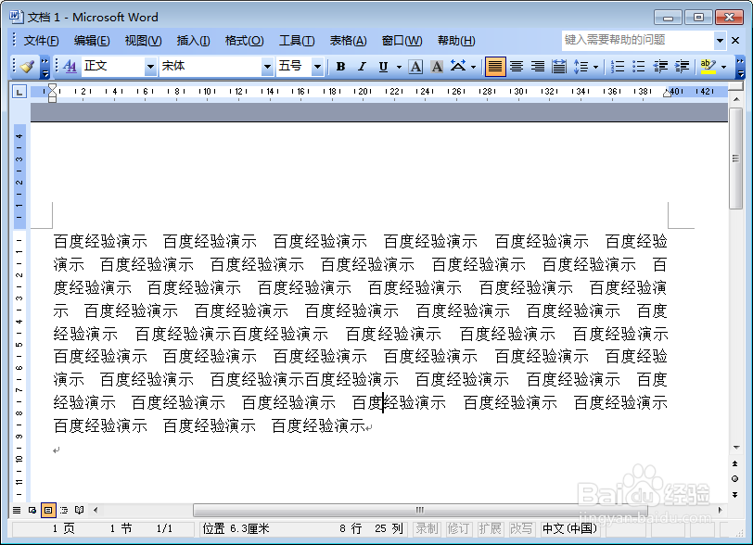Click the Character Scaling icon

pos(458,66)
